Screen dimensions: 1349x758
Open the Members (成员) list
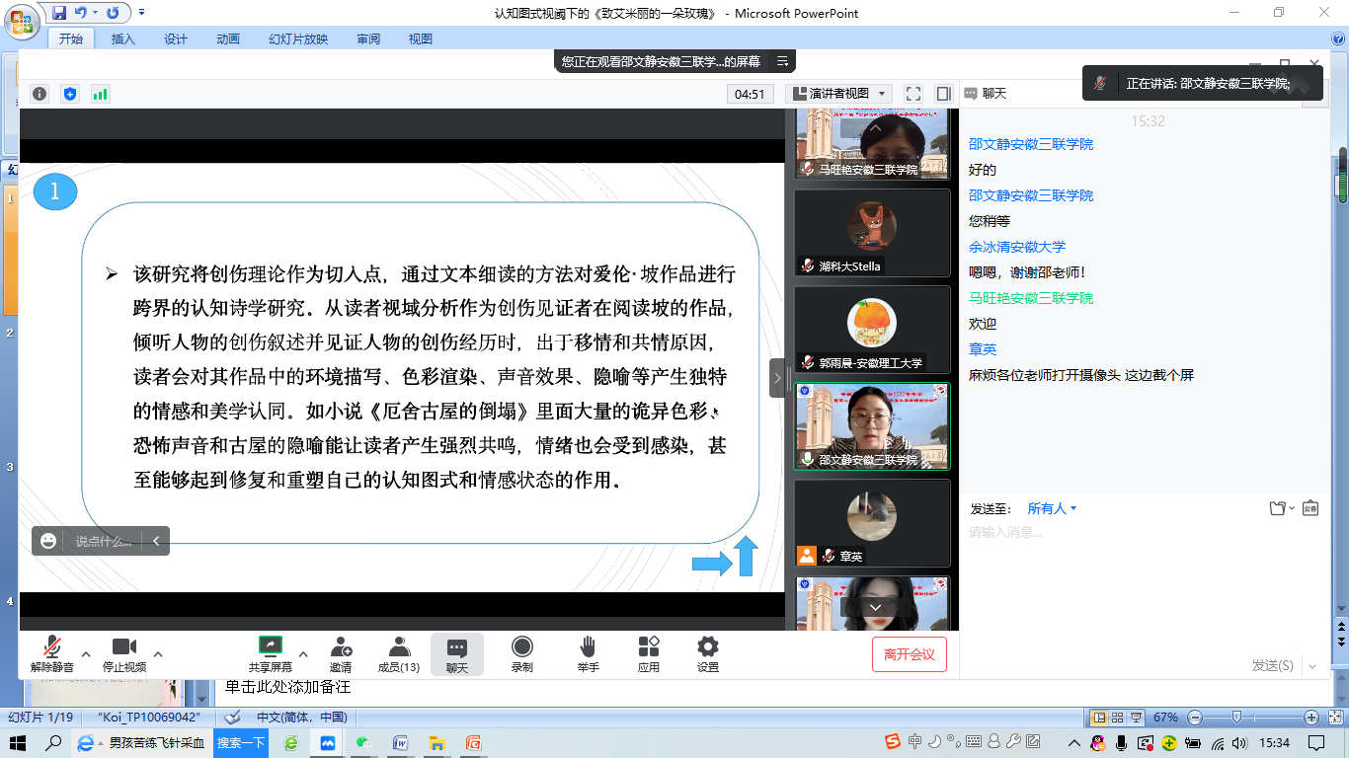click(399, 653)
